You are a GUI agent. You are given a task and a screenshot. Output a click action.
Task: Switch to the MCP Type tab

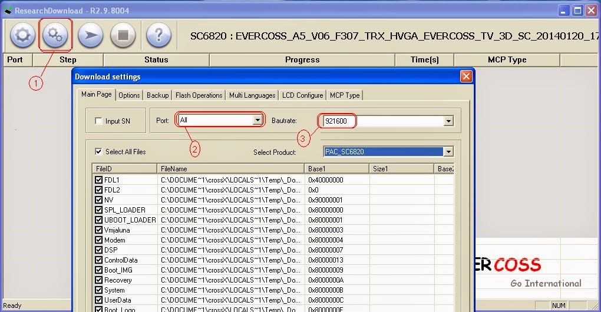pos(345,95)
